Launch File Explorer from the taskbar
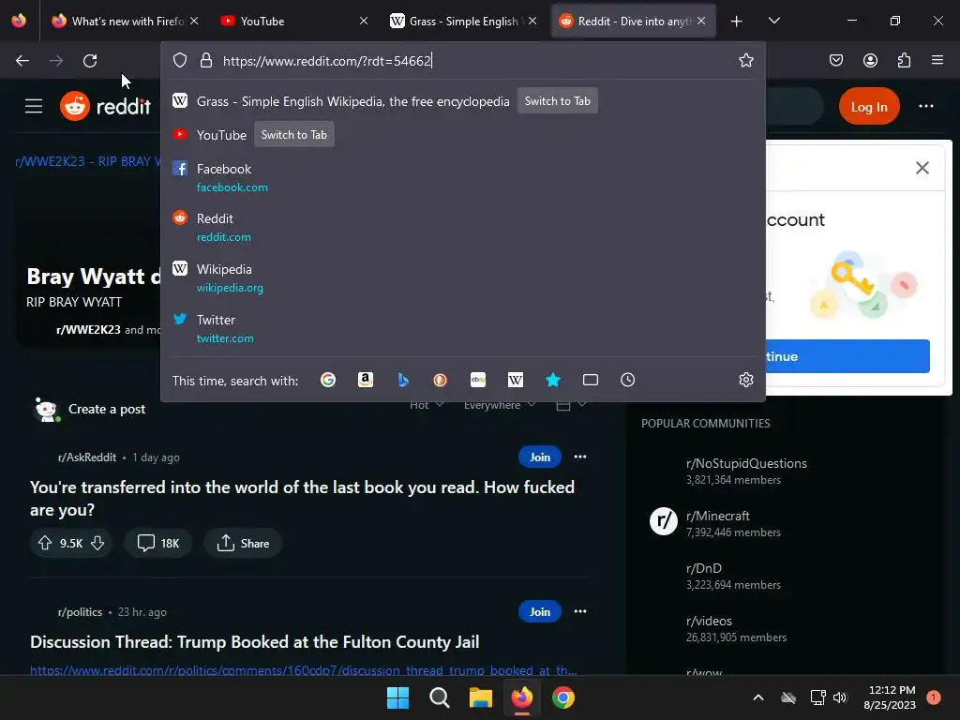 (481, 697)
